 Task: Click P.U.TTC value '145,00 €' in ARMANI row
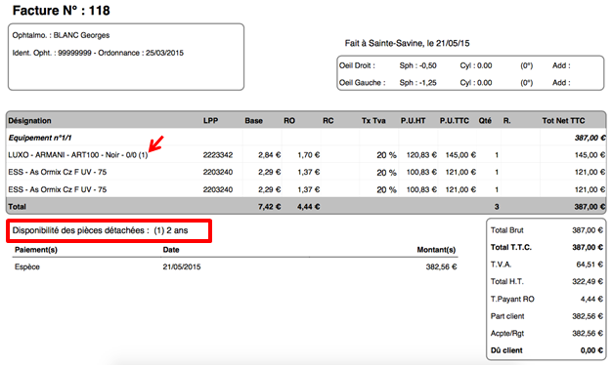[460, 155]
